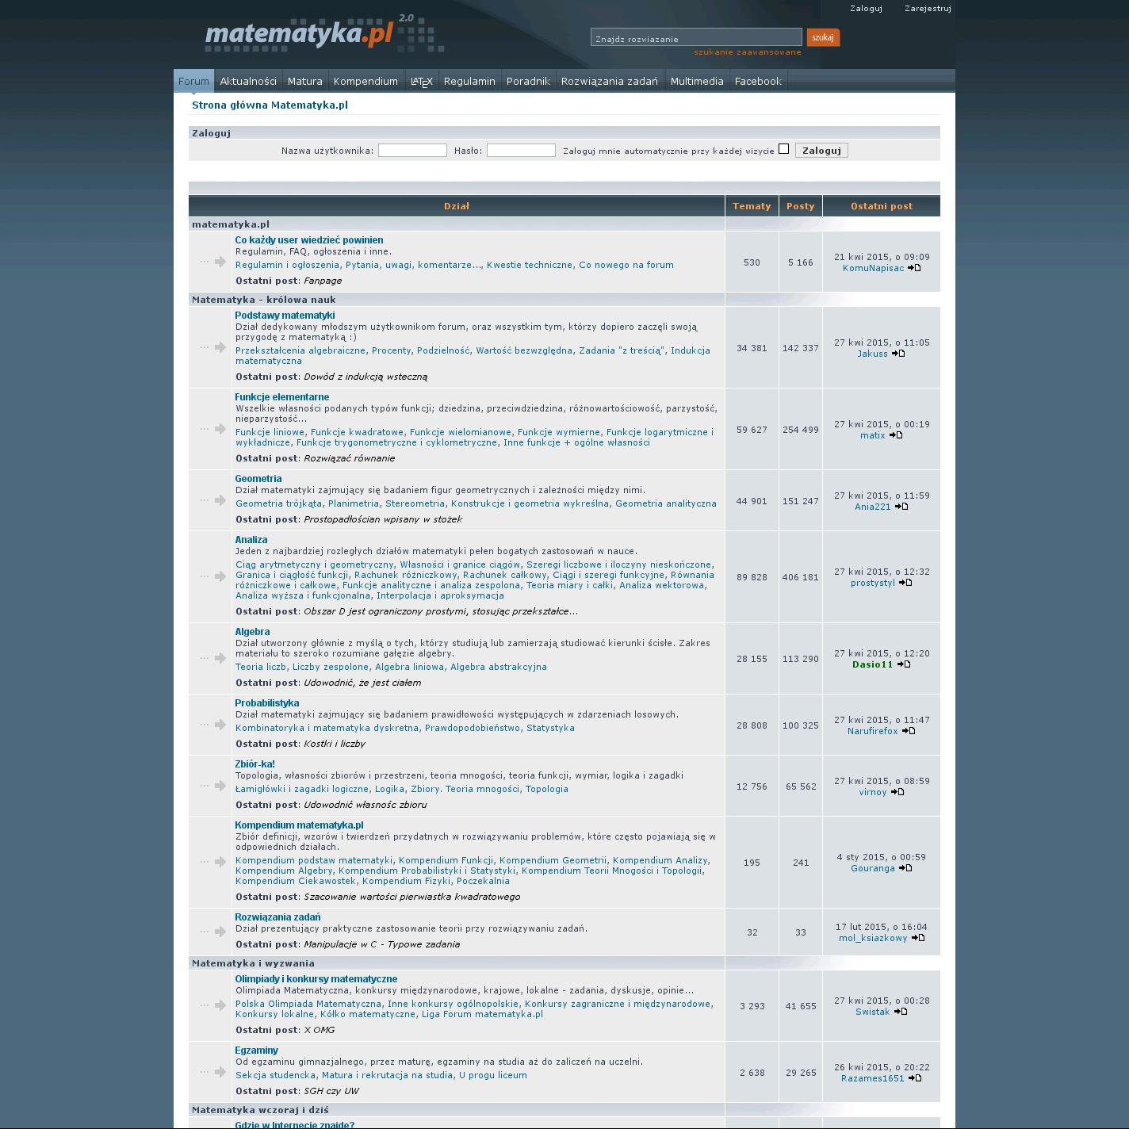Open the Kompendium menu tab
The height and width of the screenshot is (1129, 1129).
point(365,81)
